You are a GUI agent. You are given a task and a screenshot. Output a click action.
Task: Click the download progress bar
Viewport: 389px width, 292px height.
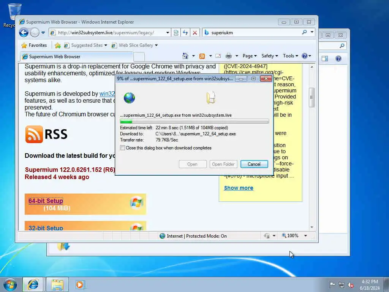(x=194, y=121)
